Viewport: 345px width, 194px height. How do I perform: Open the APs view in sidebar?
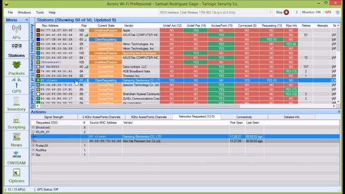click(x=17, y=32)
